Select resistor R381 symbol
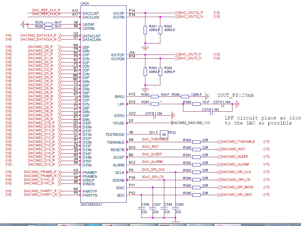 [x=145, y=30]
